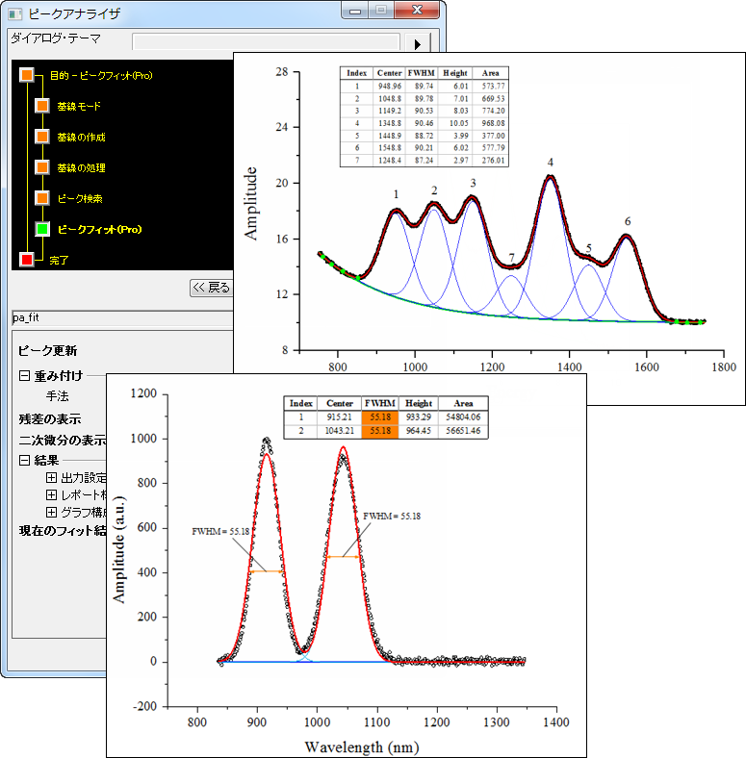Select the orange 基線の処理 step box
Screen dimensions: 746x758
(x=42, y=167)
